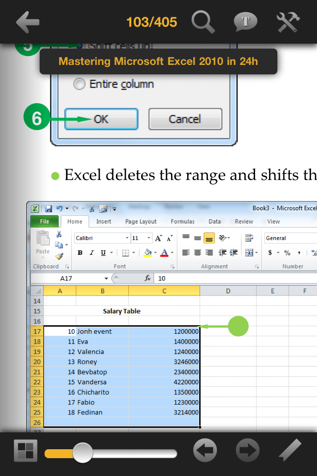Viewport: 317px width, 476px height.
Task: Click the Comma Style icon
Action: pos(299,252)
